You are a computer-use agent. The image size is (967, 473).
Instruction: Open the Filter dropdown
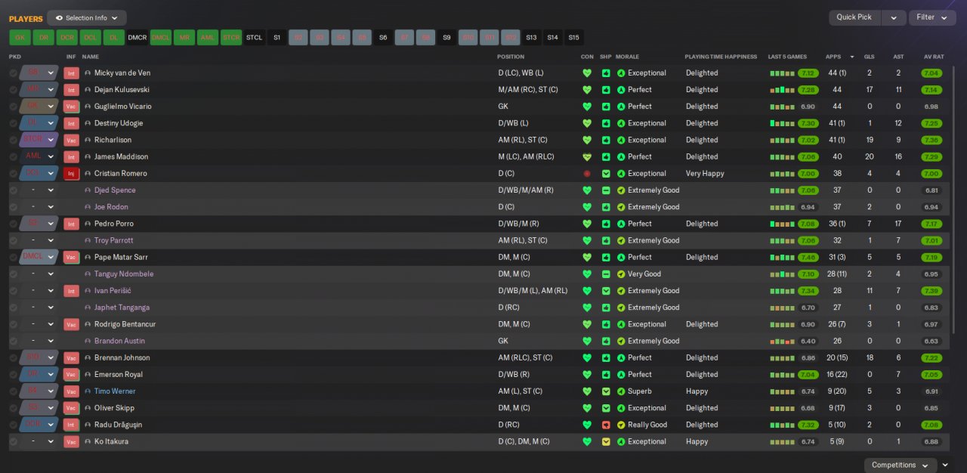coord(932,17)
